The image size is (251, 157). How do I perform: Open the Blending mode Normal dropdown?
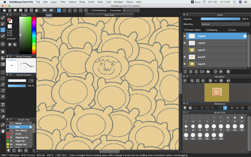click(x=225, y=24)
